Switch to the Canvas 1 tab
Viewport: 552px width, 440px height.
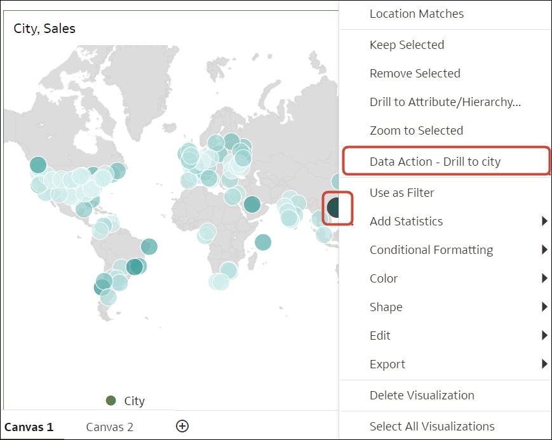point(30,427)
